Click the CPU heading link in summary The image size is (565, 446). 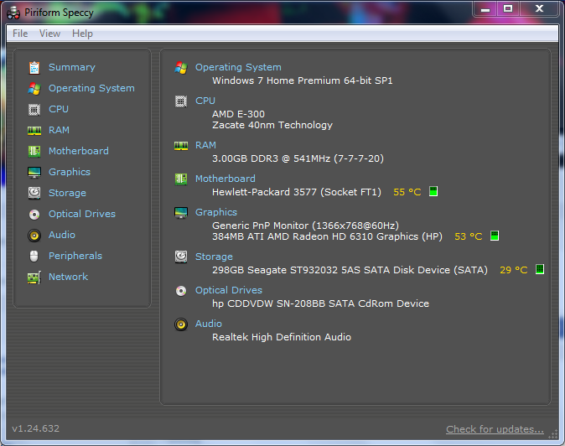tap(205, 101)
